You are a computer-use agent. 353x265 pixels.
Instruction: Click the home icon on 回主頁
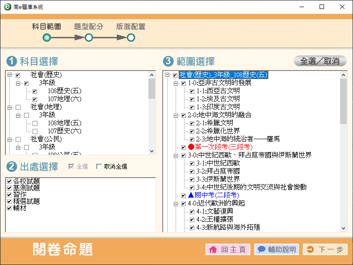coord(213,249)
